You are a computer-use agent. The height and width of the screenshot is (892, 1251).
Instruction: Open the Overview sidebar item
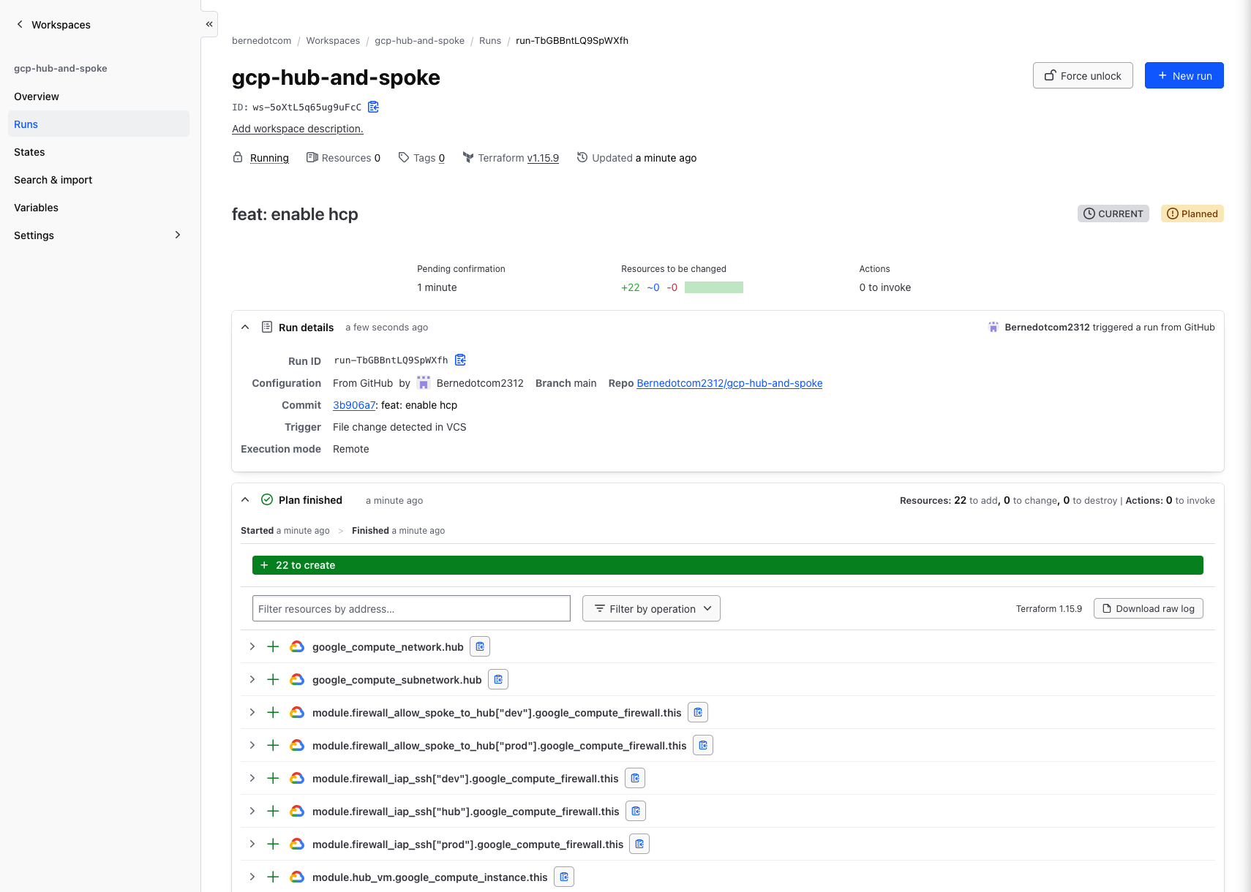point(99,96)
